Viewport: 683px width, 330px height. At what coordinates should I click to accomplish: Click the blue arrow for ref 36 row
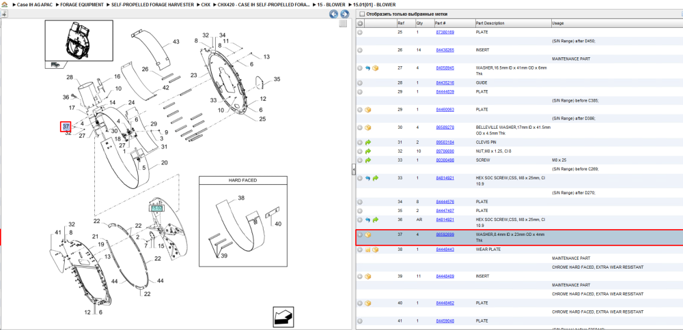click(367, 220)
